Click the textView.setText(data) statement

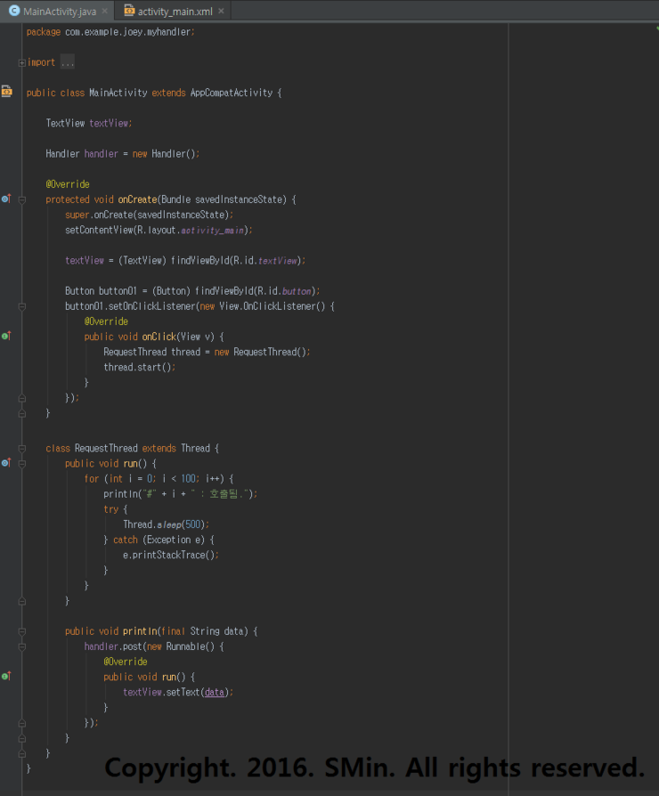point(178,692)
